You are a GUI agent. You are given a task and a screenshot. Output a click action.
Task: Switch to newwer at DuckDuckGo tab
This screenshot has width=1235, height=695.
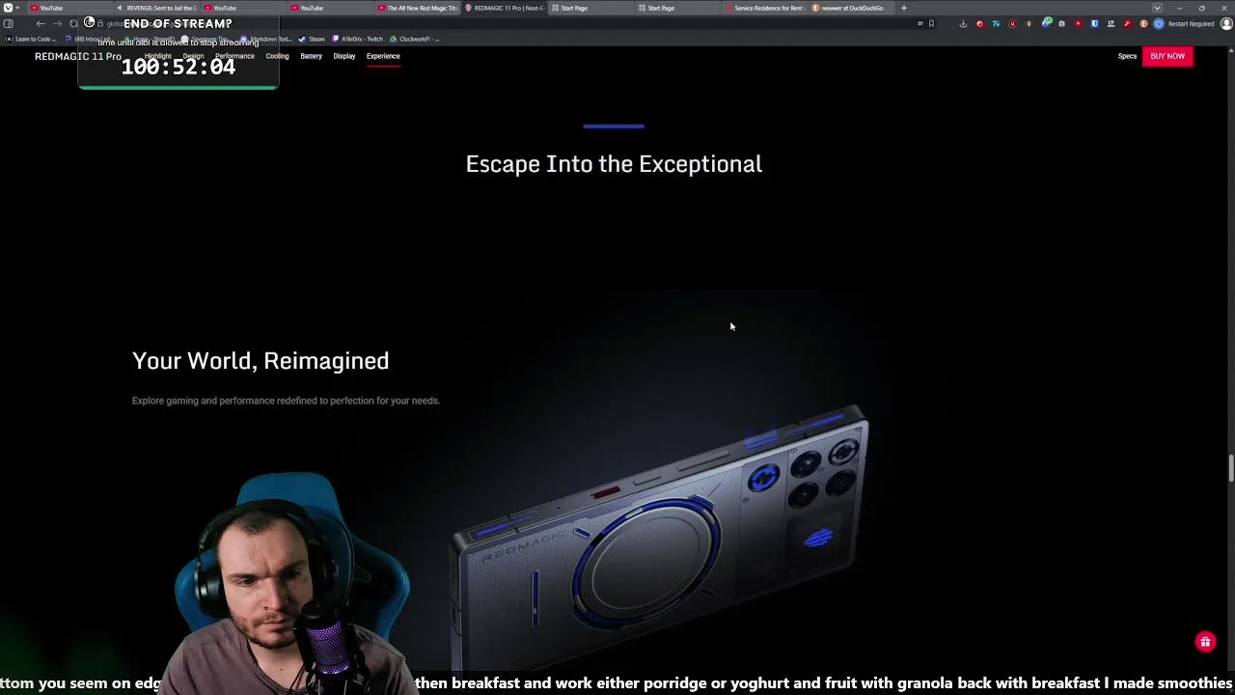pyautogui.click(x=851, y=8)
